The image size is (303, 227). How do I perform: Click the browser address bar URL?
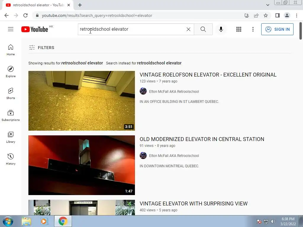click(97, 15)
